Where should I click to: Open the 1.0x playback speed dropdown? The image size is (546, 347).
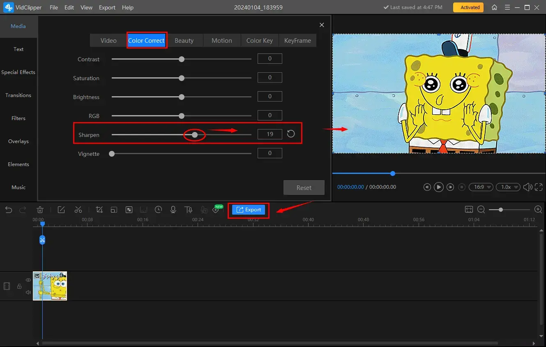pyautogui.click(x=508, y=187)
